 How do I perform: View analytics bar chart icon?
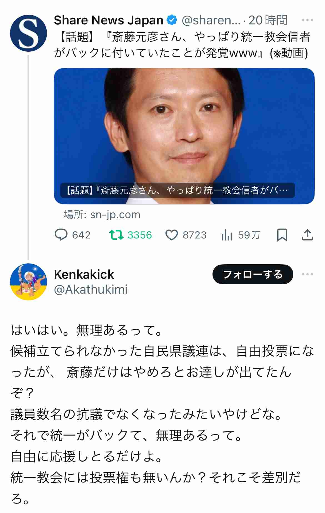227,235
